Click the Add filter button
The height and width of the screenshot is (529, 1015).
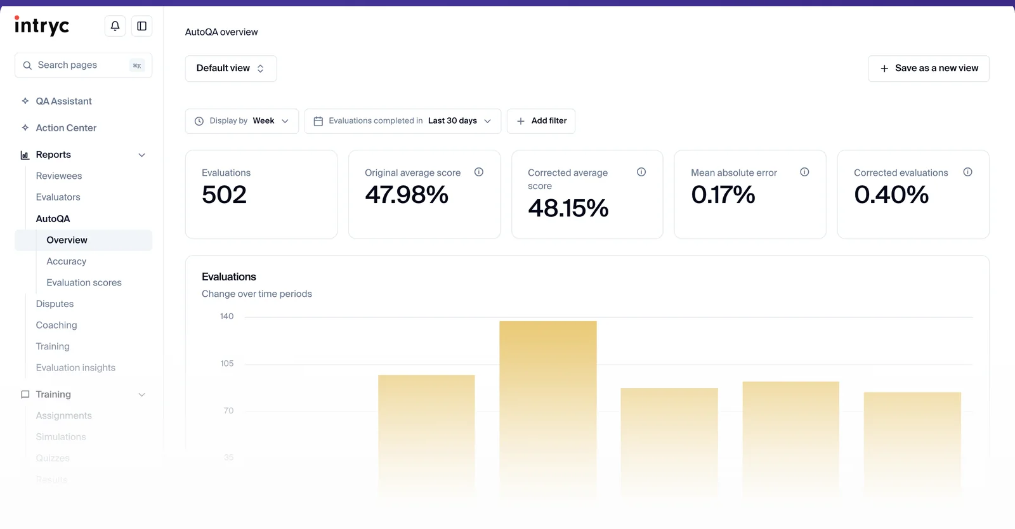541,121
